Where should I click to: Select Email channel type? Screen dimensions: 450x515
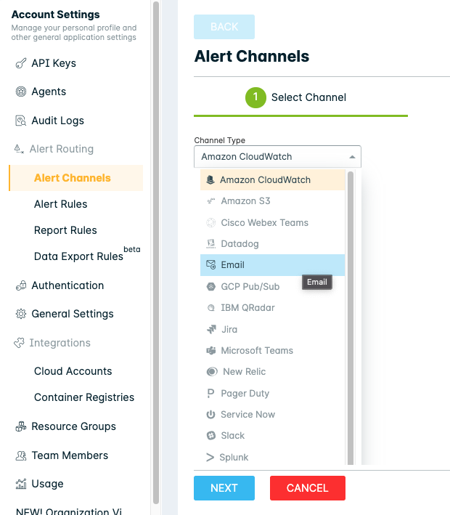pos(272,264)
